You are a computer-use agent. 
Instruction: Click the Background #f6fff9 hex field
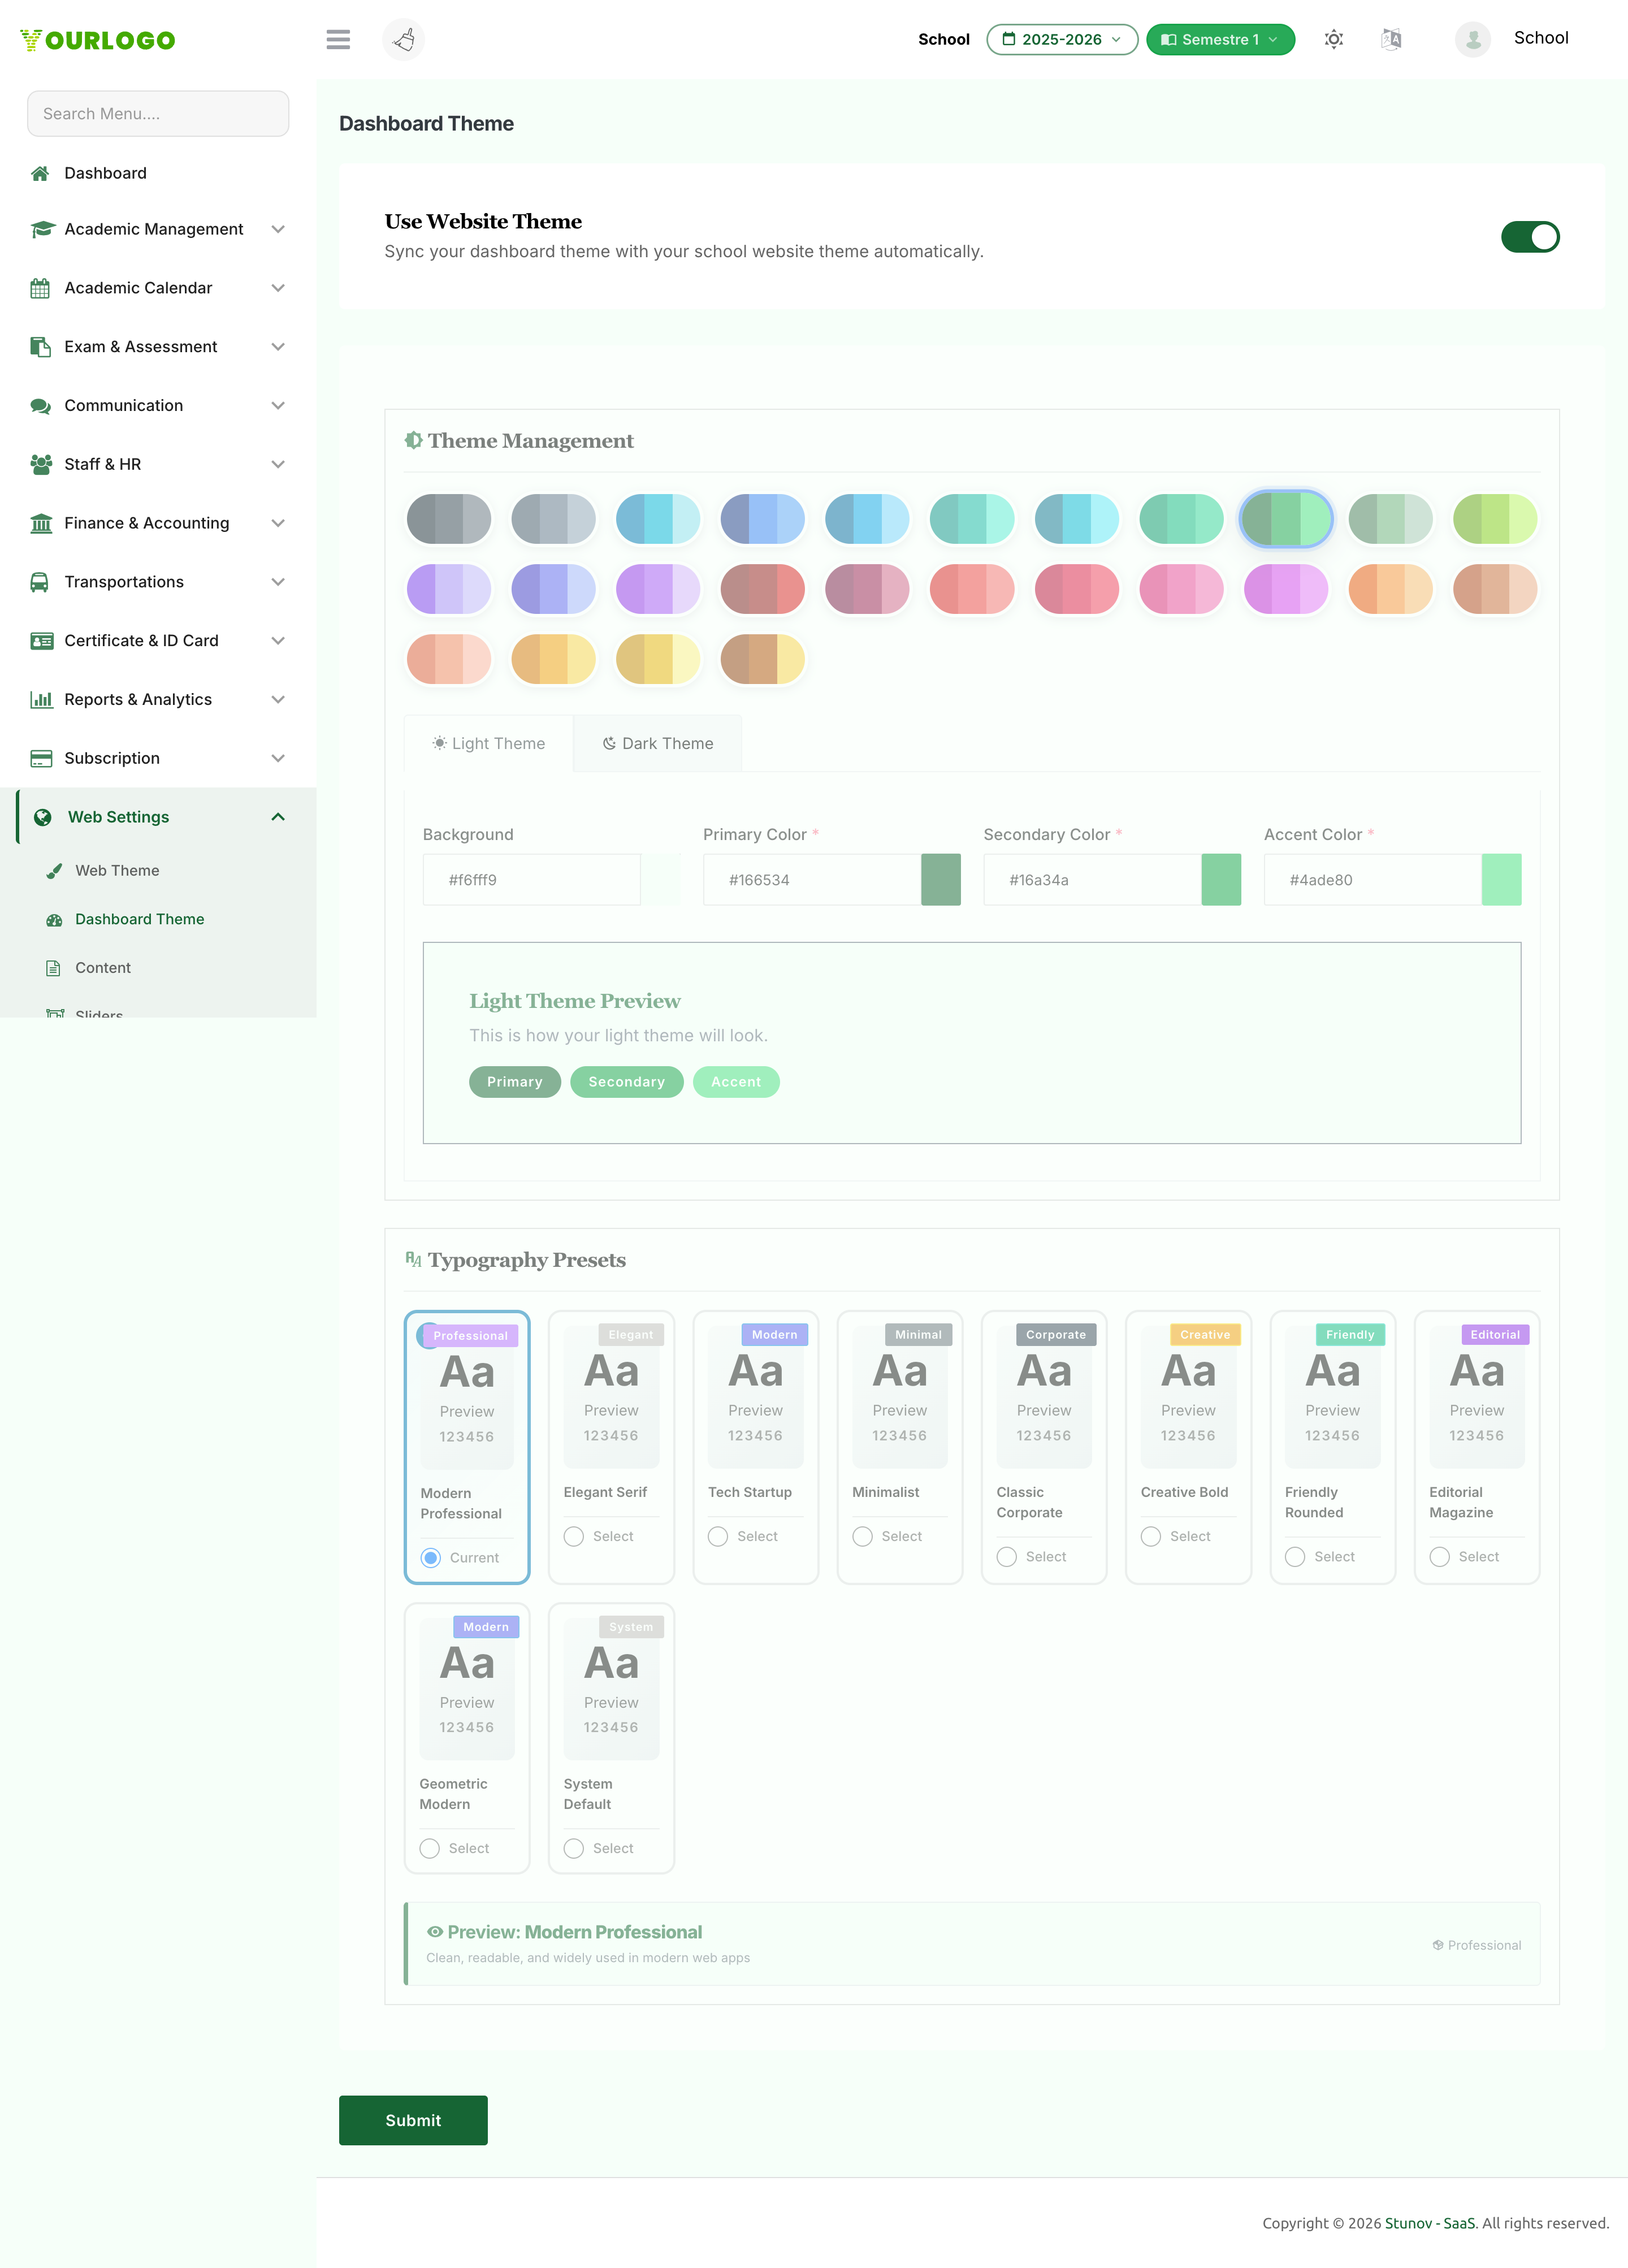click(x=532, y=880)
